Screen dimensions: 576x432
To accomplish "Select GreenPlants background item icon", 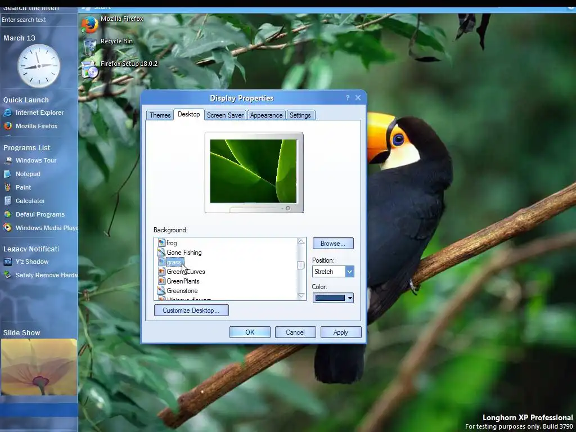I will point(161,281).
